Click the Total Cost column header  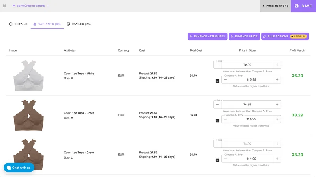click(x=196, y=50)
